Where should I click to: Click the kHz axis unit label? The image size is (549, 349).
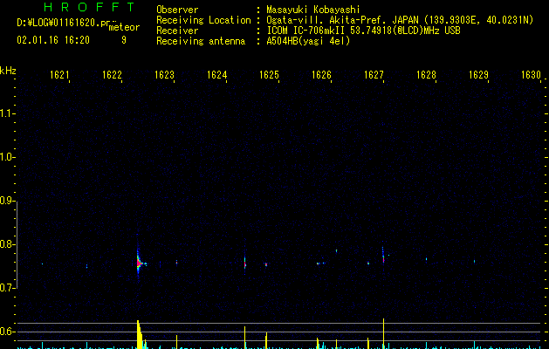click(8, 71)
